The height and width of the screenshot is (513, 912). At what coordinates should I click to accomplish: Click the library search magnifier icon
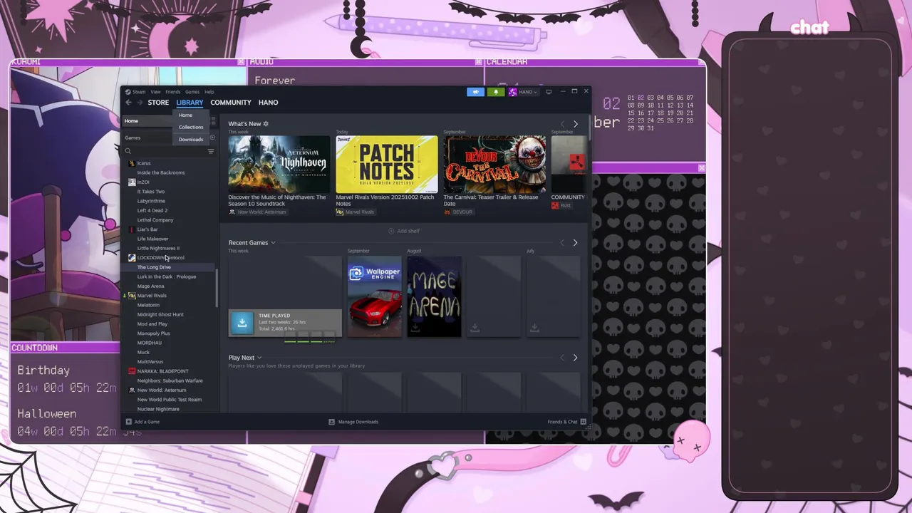(128, 151)
